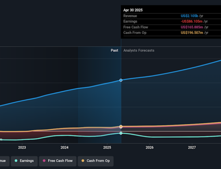Click the orange Cash From Op data point marker
The width and height of the screenshot is (221, 169).
pos(121,126)
